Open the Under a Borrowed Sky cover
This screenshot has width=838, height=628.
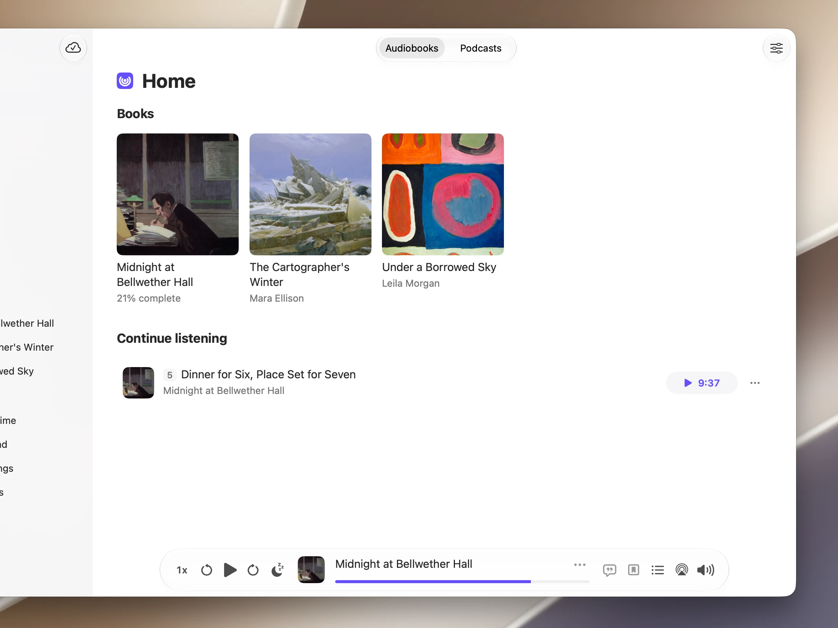click(443, 194)
